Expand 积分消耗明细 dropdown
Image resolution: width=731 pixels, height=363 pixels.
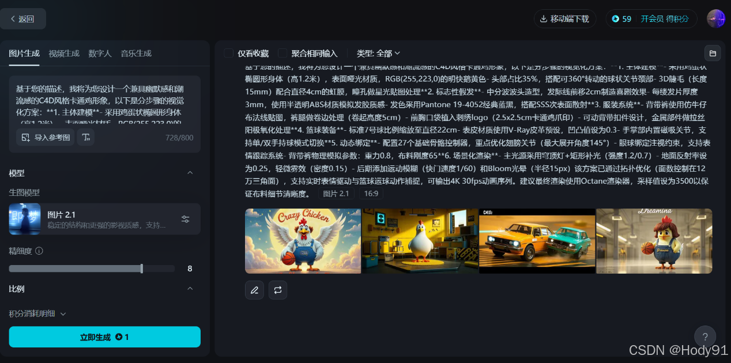coord(37,314)
